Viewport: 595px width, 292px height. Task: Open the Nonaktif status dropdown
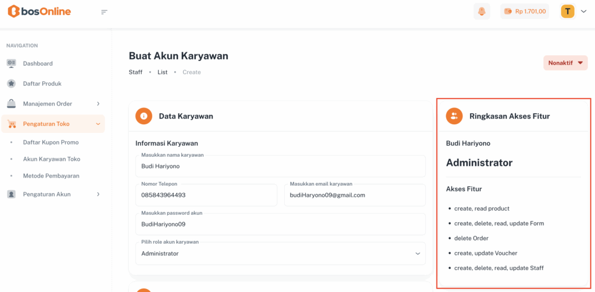click(x=565, y=63)
